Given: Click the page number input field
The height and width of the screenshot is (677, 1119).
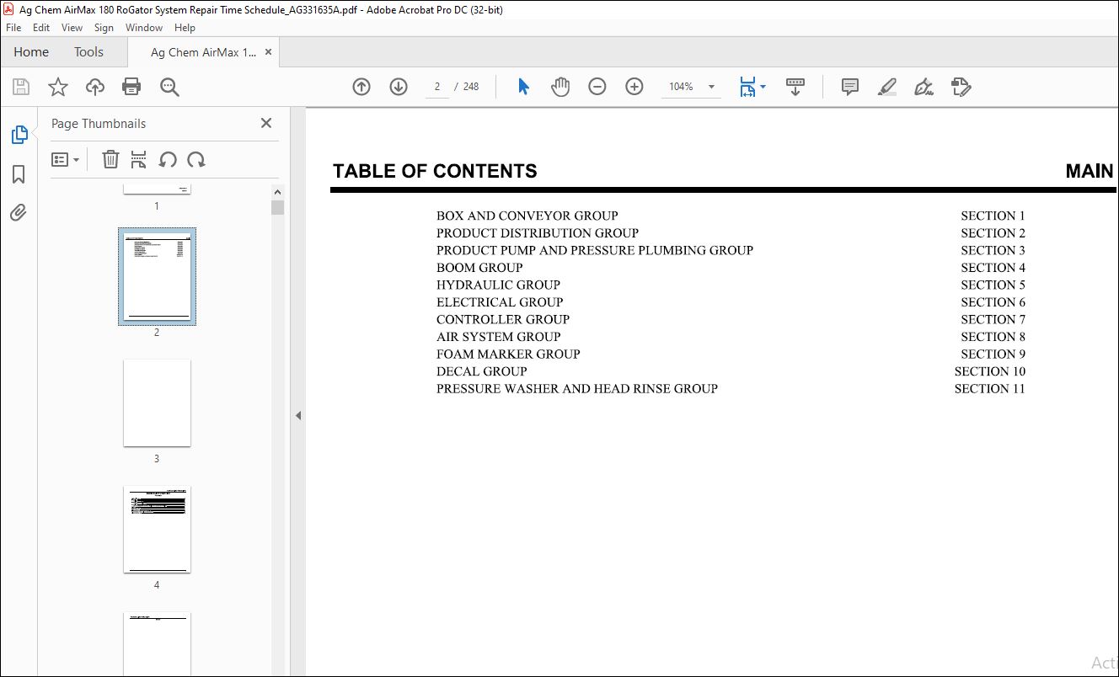Looking at the screenshot, I should coord(437,87).
